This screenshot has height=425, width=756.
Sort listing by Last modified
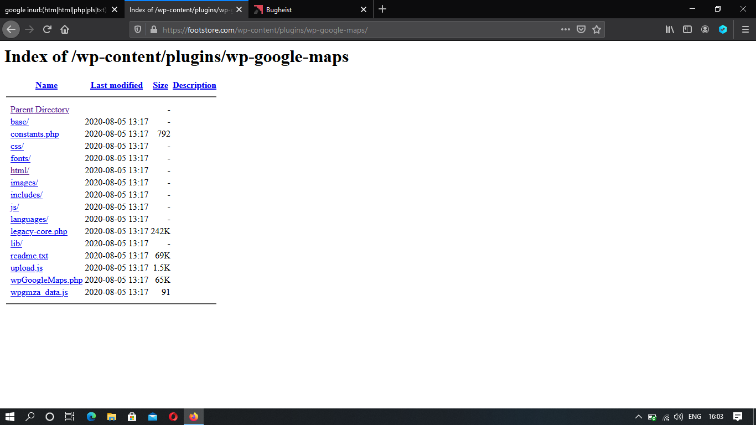click(x=117, y=85)
